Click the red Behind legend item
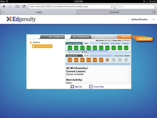The height and width of the screenshot is (118, 157). (x=105, y=44)
